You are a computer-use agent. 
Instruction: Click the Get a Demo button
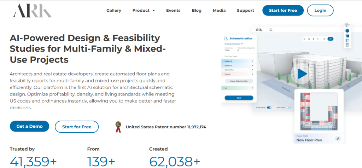(29, 126)
